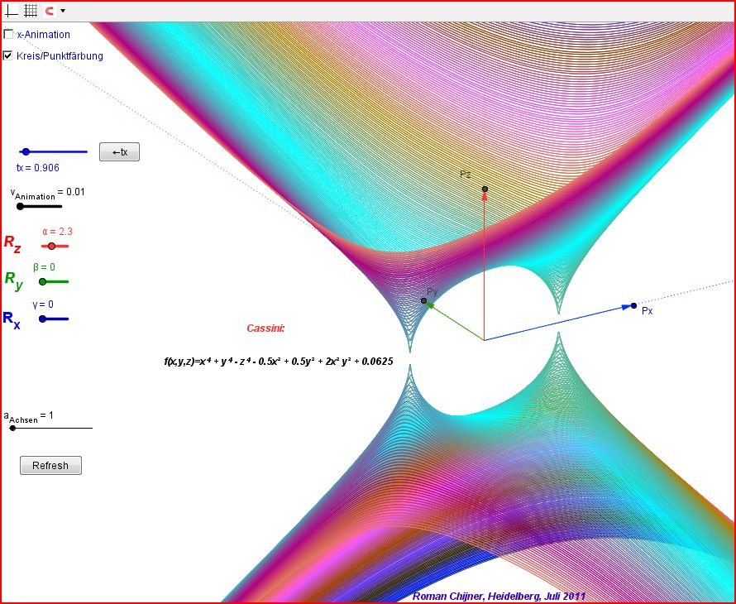Image resolution: width=736 pixels, height=604 pixels.
Task: Click the blue γ rotation slider knob
Action: click(41, 318)
